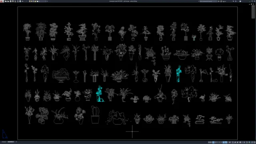The height and width of the screenshot is (144, 256).
Task: Expand the workspace gear dropdown arrow in status bar
Action: pos(242,142)
